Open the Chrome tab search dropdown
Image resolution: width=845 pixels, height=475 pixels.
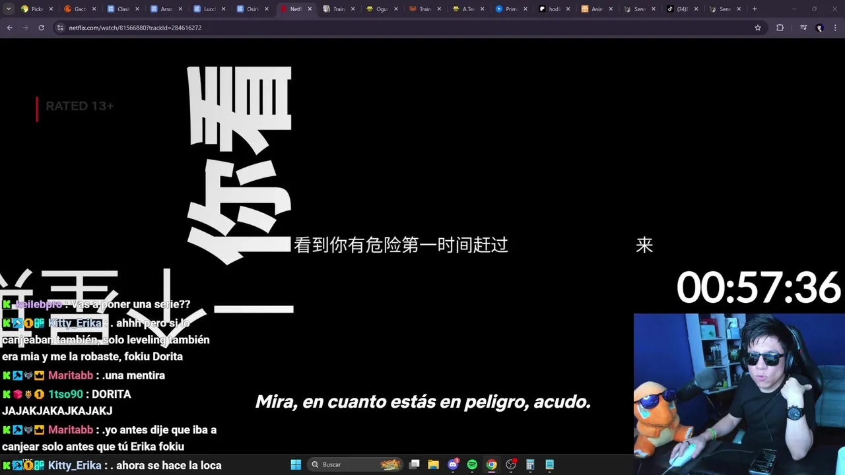[9, 9]
